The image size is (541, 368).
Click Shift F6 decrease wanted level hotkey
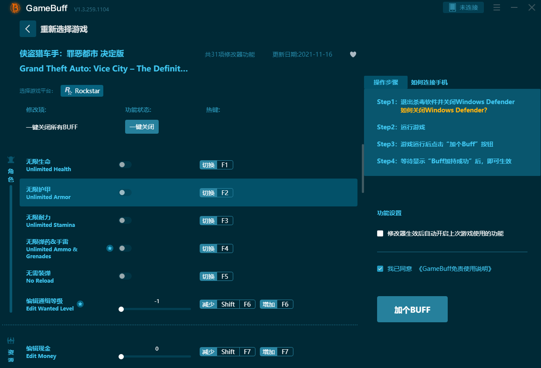(228, 304)
